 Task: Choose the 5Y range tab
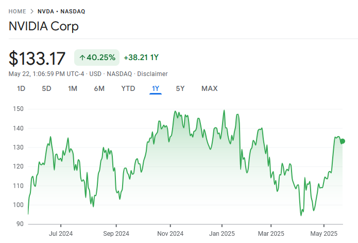point(180,88)
